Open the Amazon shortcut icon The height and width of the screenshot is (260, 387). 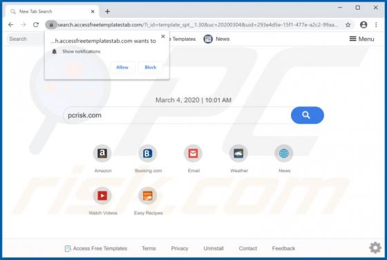[102, 154]
